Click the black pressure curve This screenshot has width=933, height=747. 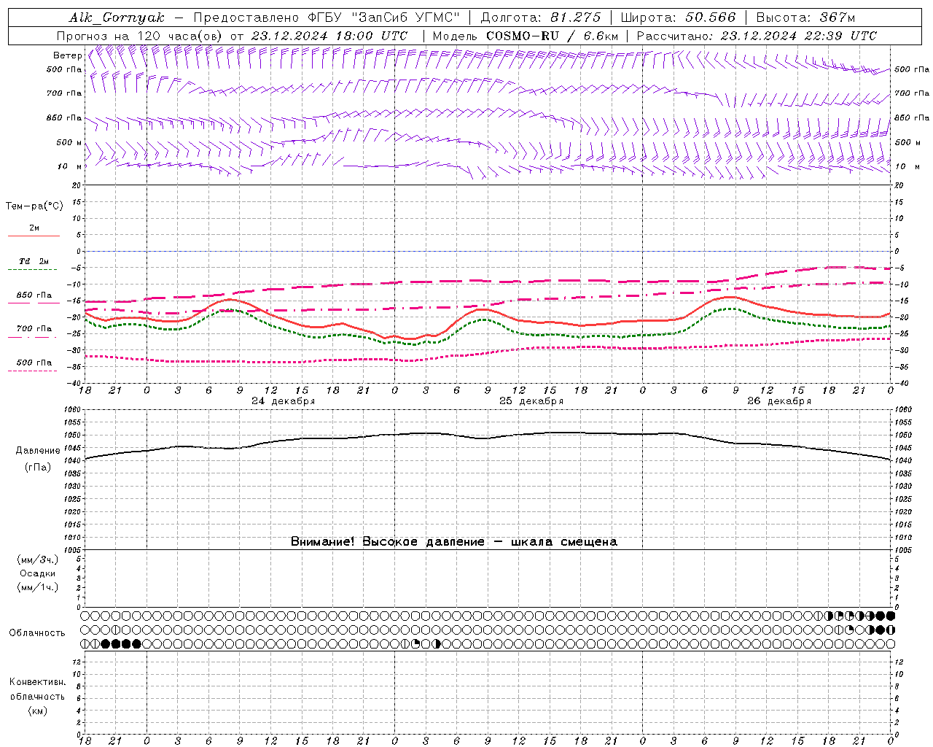488,438
